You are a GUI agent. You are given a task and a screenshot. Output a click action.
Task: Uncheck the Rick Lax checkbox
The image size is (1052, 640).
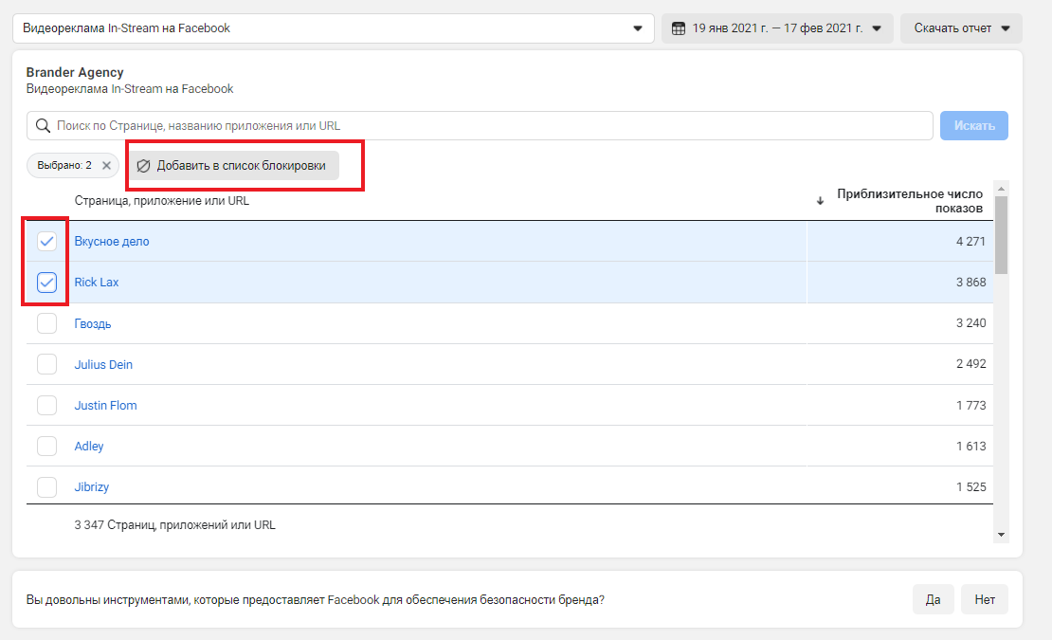tap(46, 283)
